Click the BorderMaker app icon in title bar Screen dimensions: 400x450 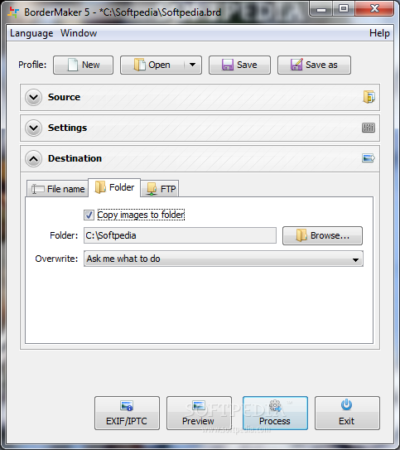(x=13, y=12)
